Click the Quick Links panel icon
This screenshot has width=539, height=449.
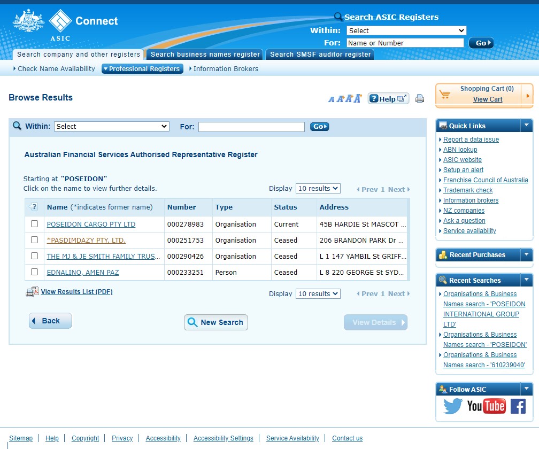coord(443,126)
